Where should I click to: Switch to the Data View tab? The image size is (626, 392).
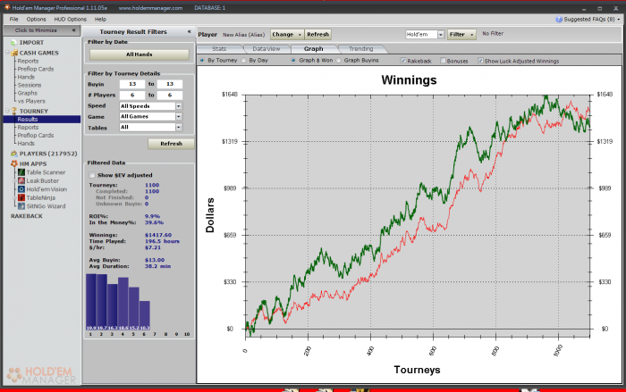(x=266, y=48)
